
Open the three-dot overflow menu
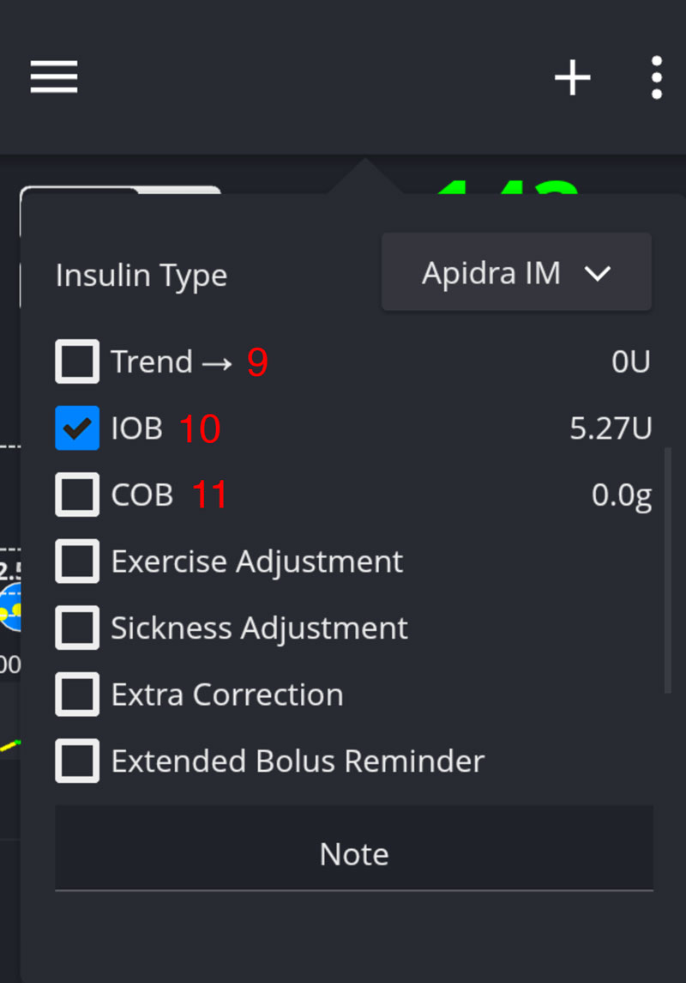pyautogui.click(x=656, y=78)
